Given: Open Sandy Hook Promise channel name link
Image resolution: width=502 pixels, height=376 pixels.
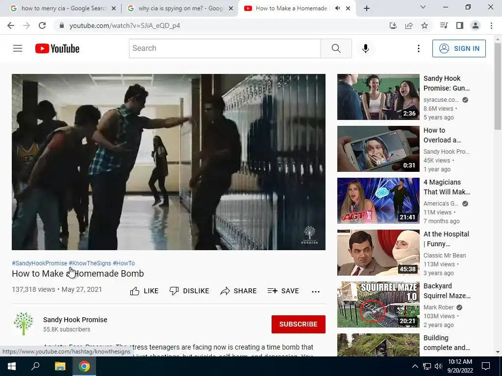Looking at the screenshot, I should [75, 320].
